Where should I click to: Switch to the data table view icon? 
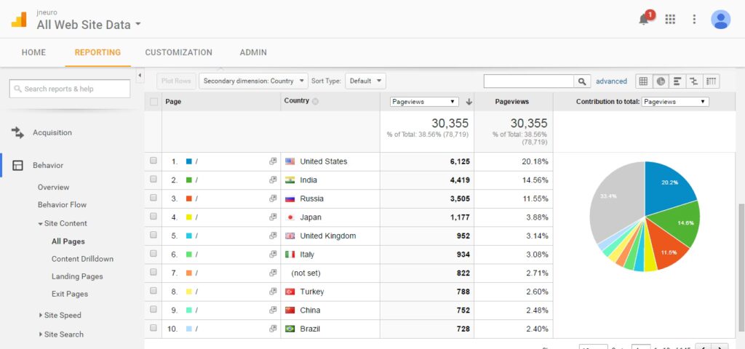(x=643, y=81)
